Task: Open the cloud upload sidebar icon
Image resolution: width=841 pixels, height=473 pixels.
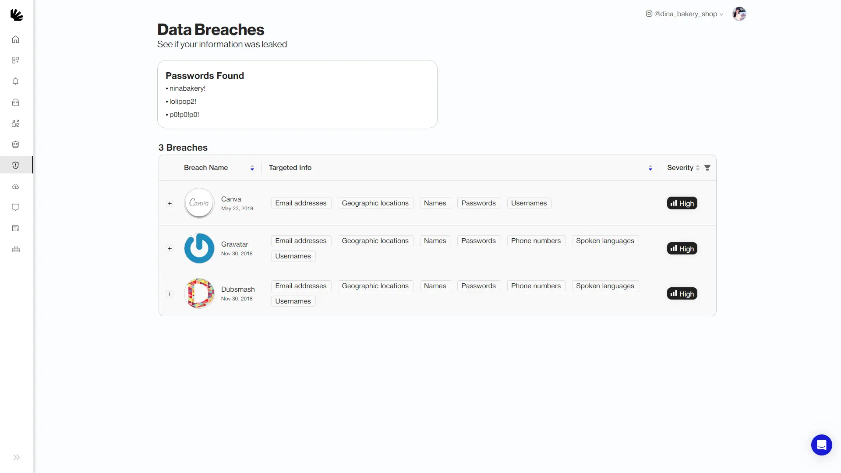Action: click(x=16, y=187)
